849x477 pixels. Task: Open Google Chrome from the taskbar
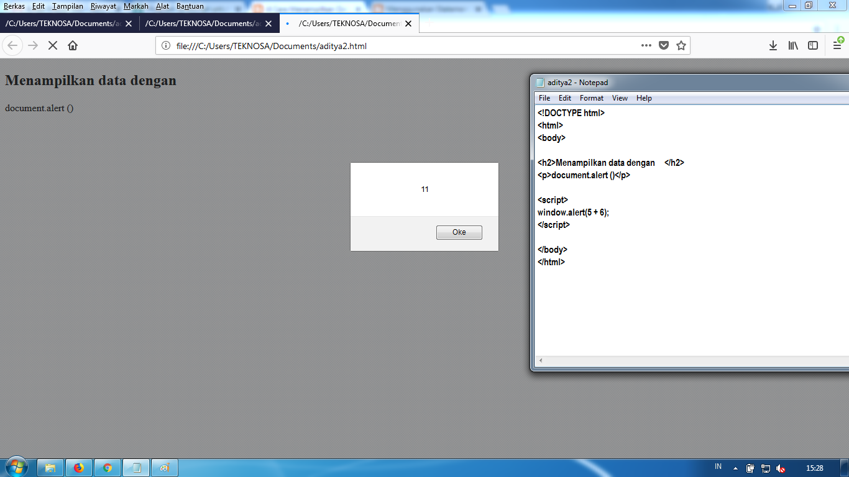tap(108, 468)
